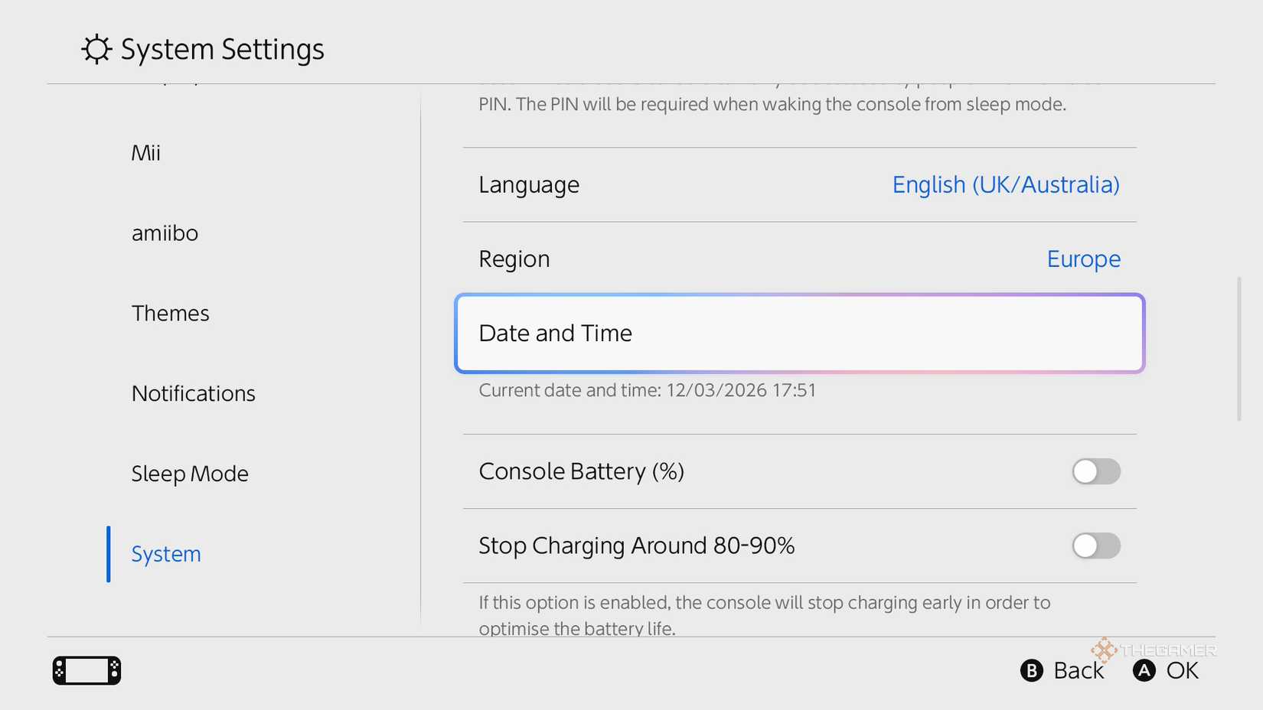1263x710 pixels.
Task: Open the Date and Time settings
Action: (x=799, y=333)
